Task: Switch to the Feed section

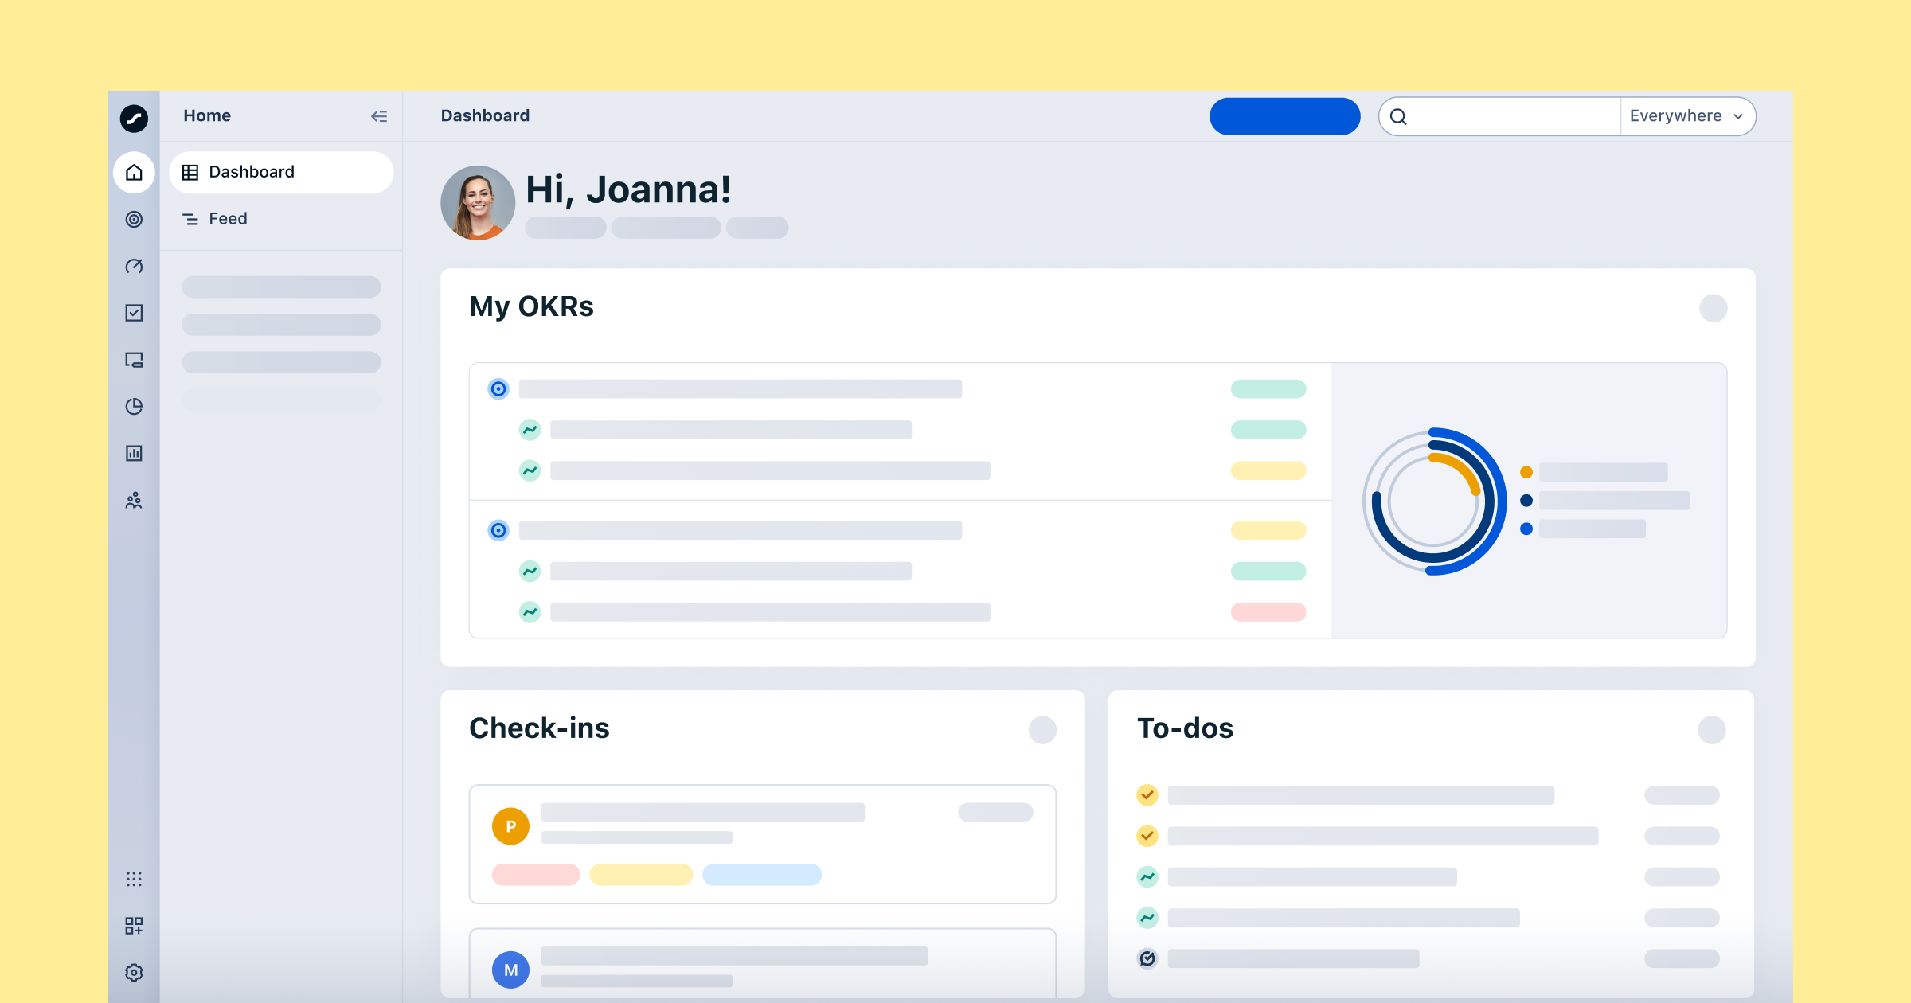Action: (x=227, y=219)
